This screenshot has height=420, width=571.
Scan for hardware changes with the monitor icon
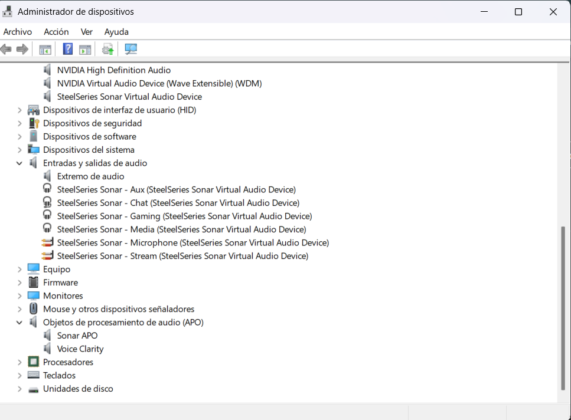(x=130, y=49)
